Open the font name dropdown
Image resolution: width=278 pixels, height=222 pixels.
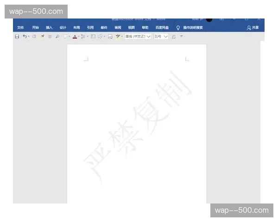[x=138, y=36]
